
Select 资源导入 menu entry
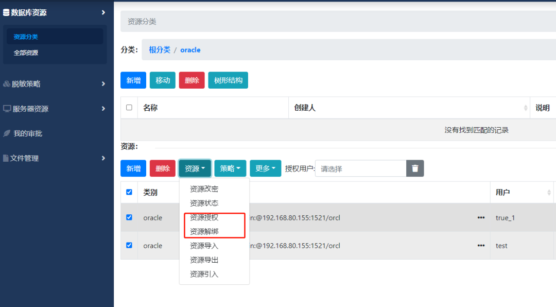click(204, 246)
